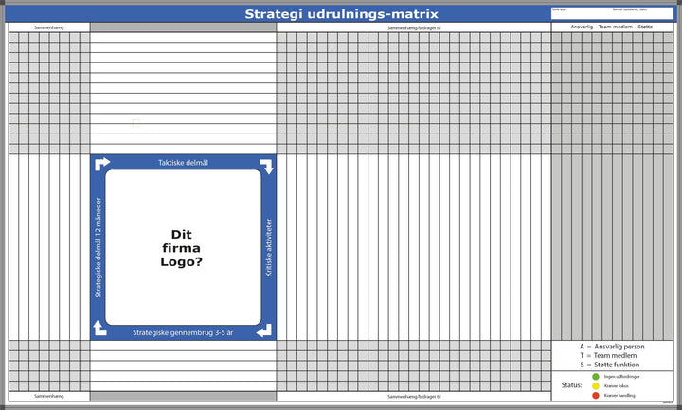Click the "Ingen udfordringer" status text
Viewport: 682px width, 410px height.
(x=622, y=377)
